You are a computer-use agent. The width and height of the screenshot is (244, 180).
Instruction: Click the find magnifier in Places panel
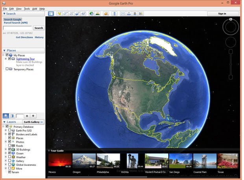click(x=6, y=116)
